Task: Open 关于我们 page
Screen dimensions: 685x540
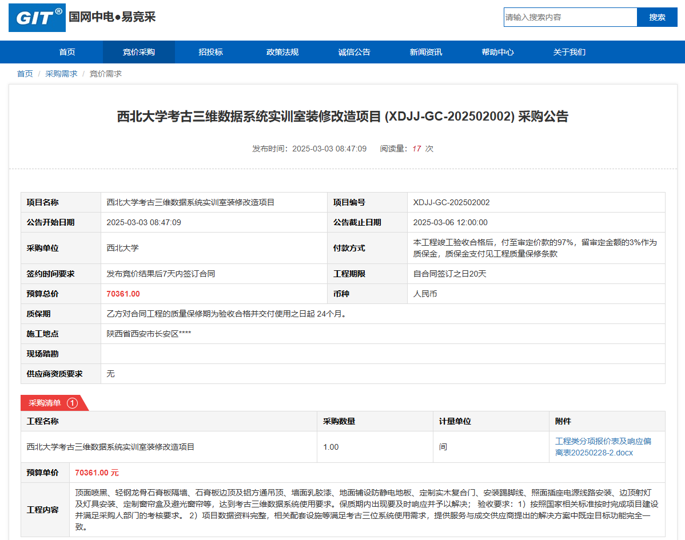Action: pos(569,52)
